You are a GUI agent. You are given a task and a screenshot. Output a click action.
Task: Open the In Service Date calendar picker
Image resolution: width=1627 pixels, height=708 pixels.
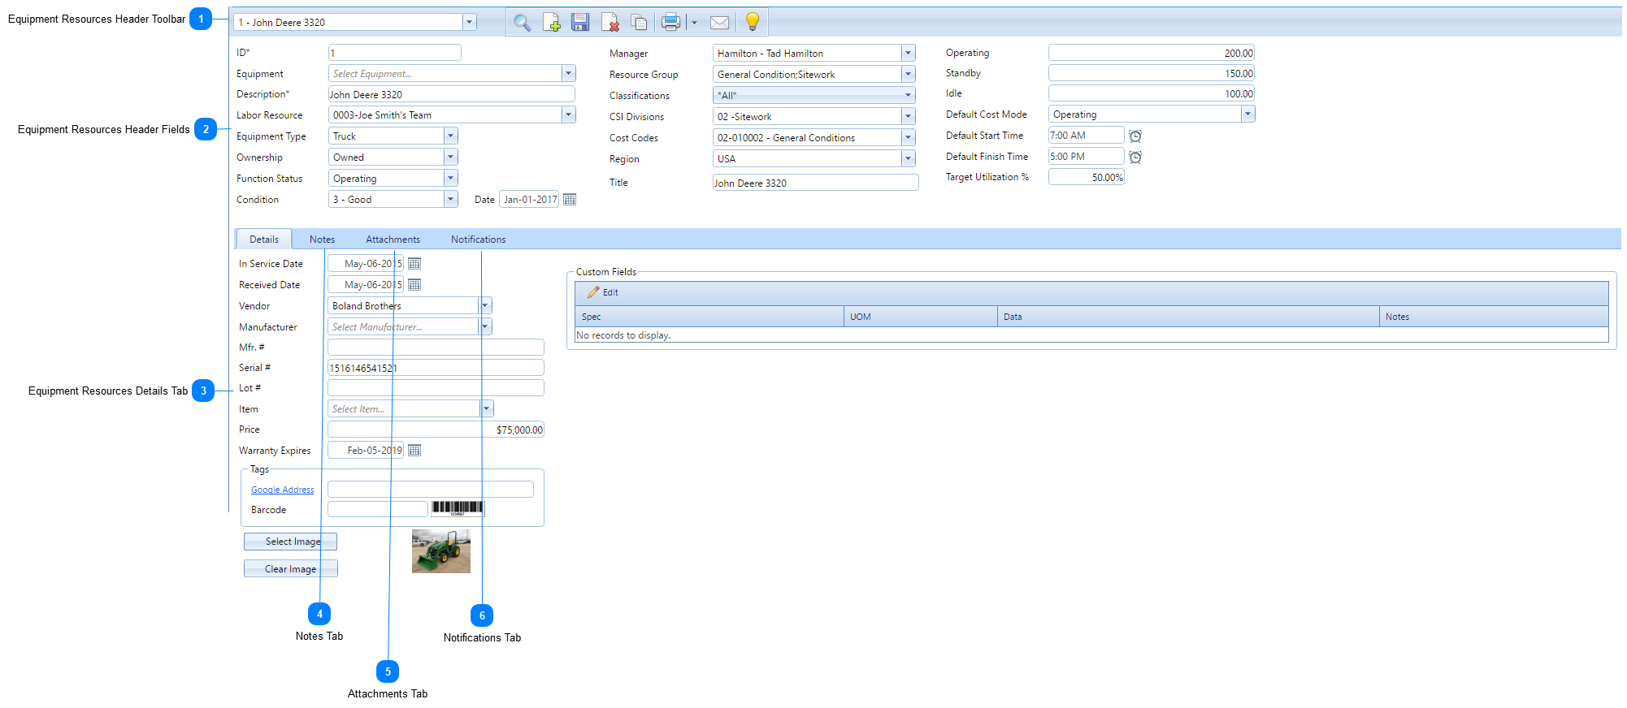[x=414, y=264]
